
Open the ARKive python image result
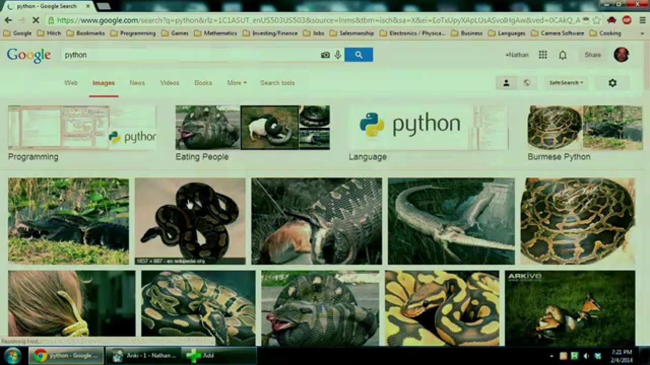click(570, 308)
